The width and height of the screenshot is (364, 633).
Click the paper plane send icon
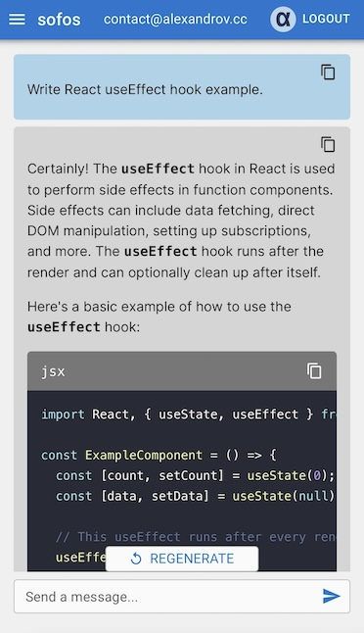point(332,596)
